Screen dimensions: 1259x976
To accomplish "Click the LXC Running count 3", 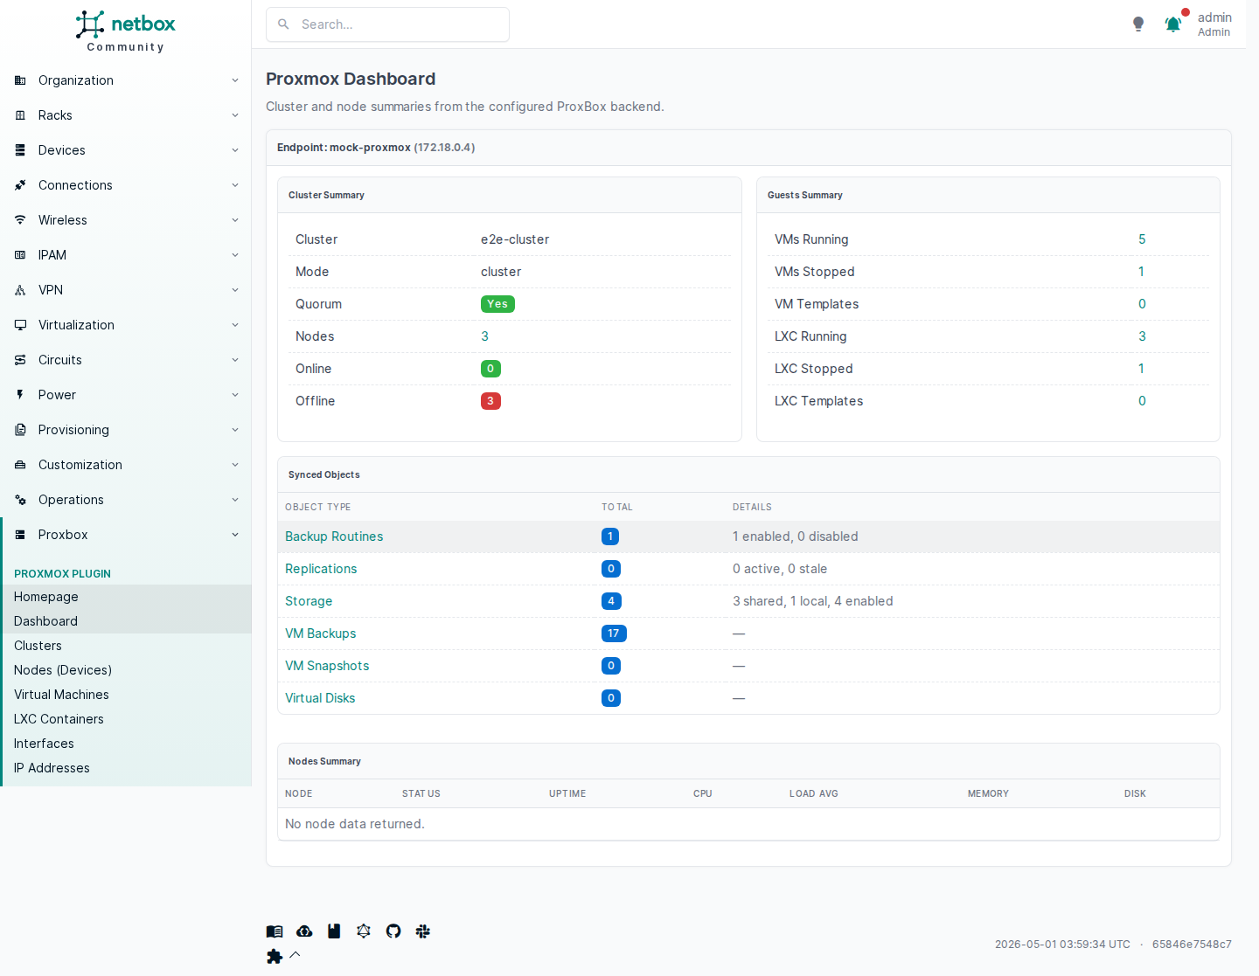I will pyautogui.click(x=1142, y=336).
